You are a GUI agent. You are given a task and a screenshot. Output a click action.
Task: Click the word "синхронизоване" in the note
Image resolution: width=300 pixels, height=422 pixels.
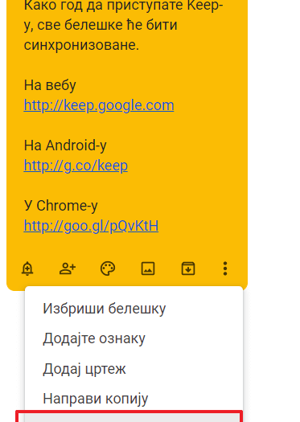coord(81,45)
